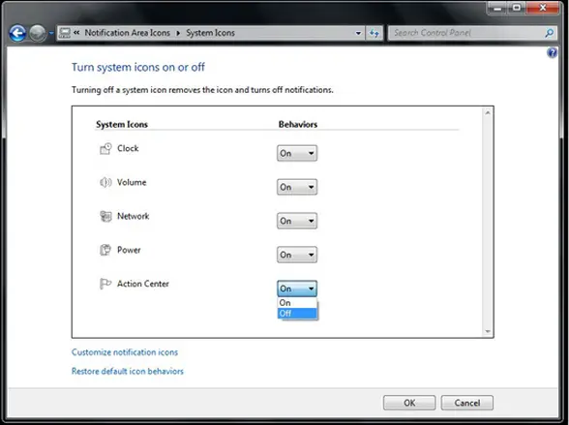The image size is (569, 425).
Task: Select Off in Action Center dropdown list
Action: pyautogui.click(x=297, y=314)
